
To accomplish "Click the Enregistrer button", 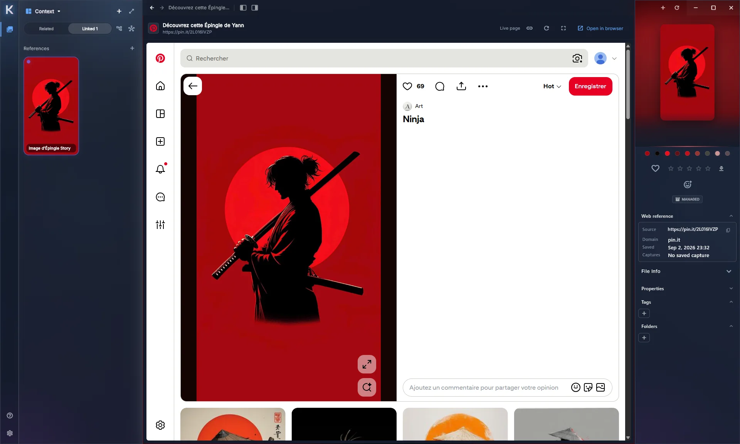I will pos(590,86).
